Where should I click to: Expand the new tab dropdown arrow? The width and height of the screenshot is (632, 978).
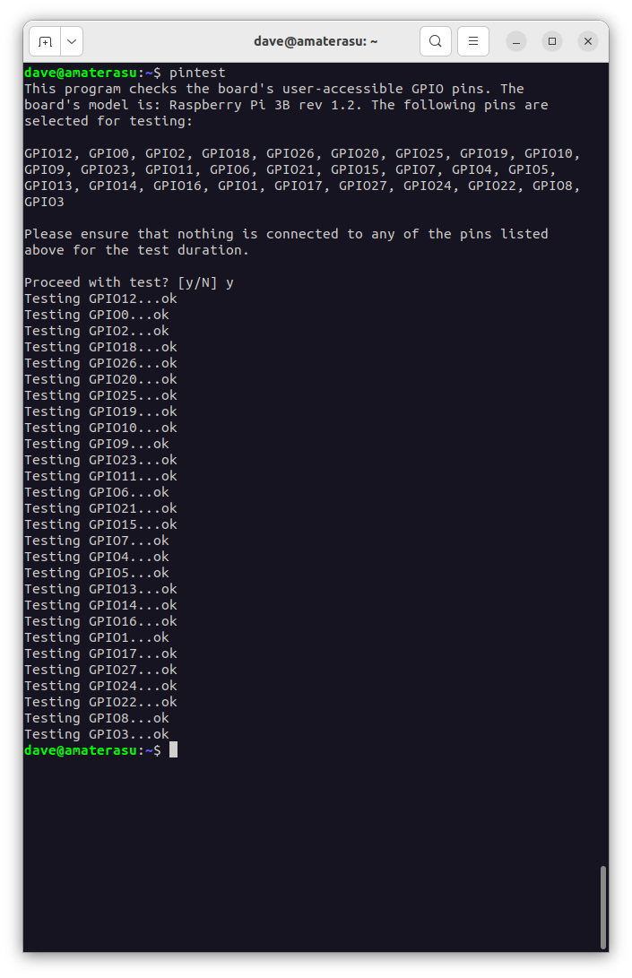(72, 41)
